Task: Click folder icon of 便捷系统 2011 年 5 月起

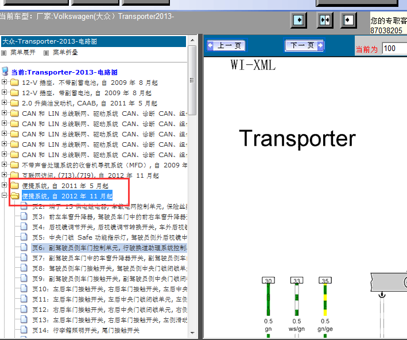Action: (14, 185)
